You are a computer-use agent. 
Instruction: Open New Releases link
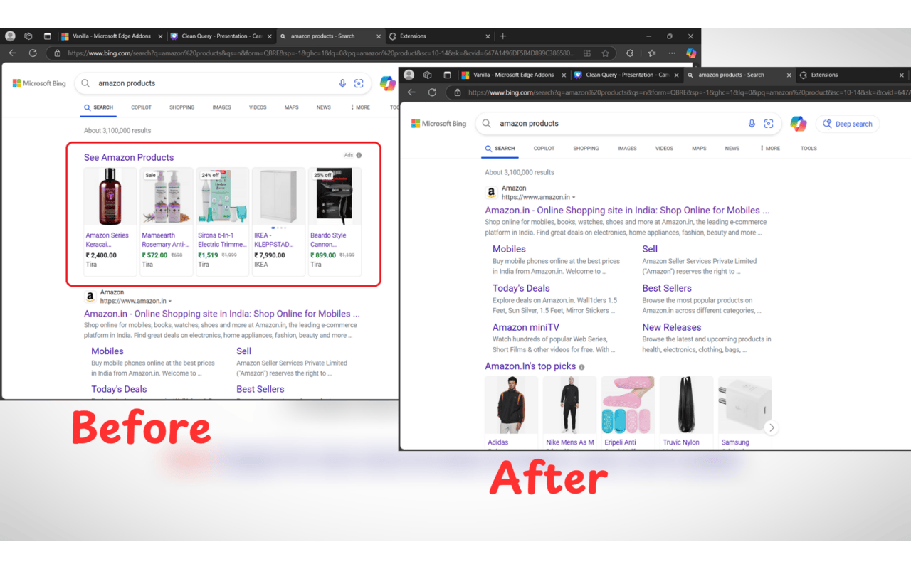click(671, 327)
